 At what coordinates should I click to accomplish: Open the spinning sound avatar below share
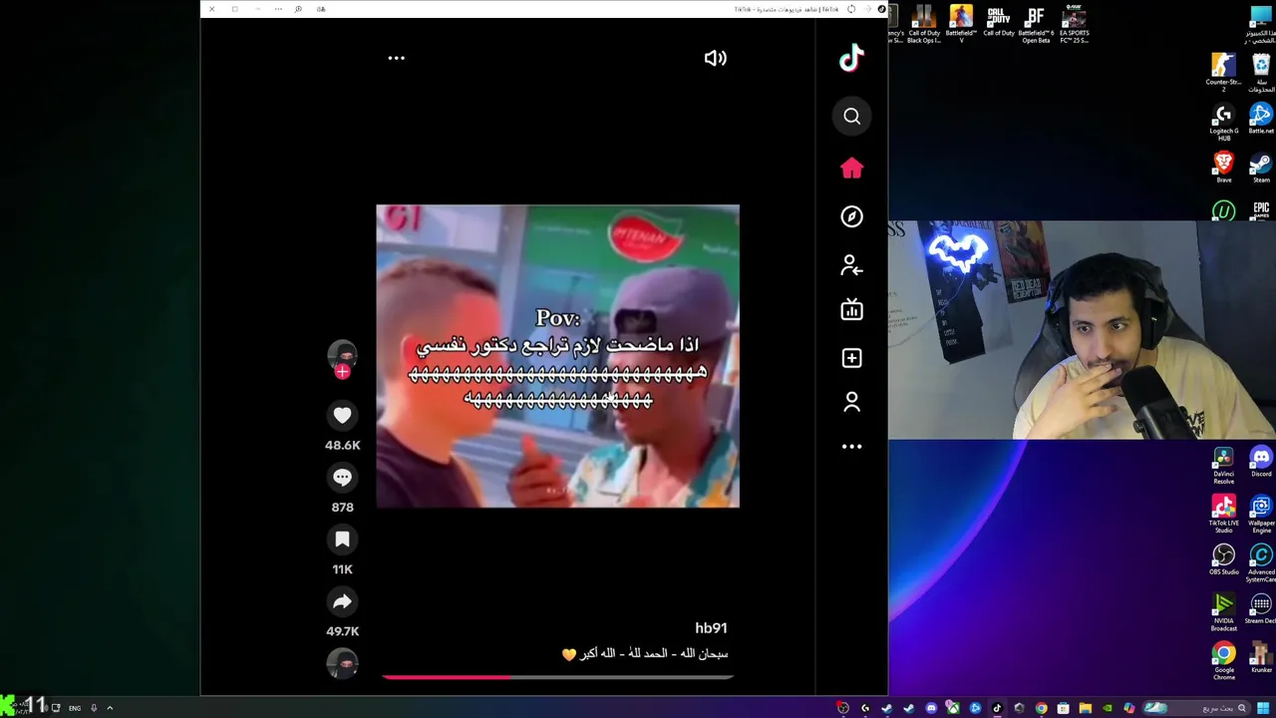342,663
